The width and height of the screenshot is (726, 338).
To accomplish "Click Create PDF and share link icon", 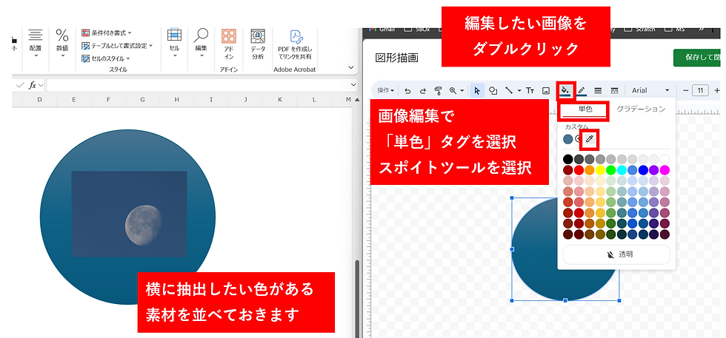I will point(295,44).
